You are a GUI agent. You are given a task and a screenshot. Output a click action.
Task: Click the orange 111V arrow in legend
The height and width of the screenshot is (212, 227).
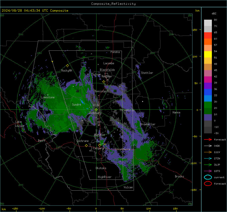pyautogui.click(x=208, y=152)
